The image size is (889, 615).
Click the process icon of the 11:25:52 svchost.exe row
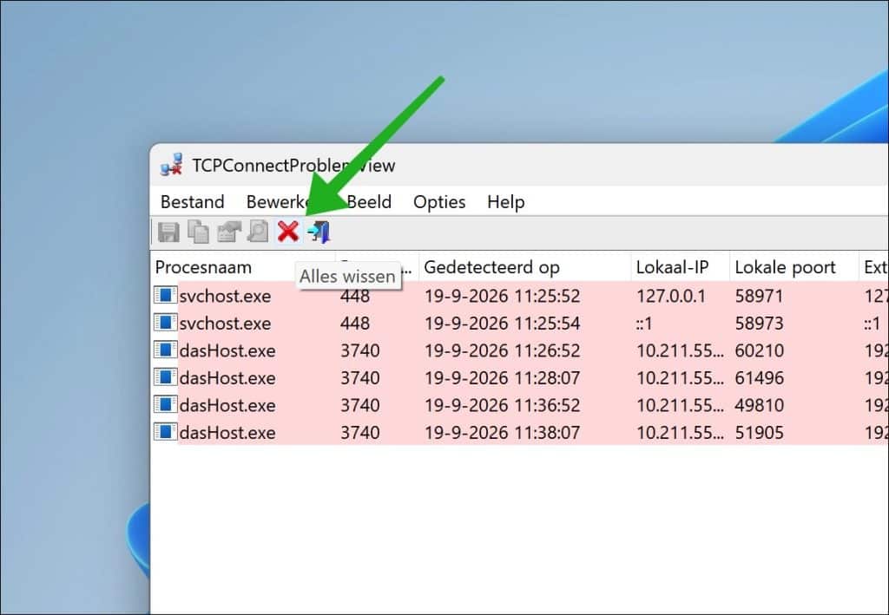click(165, 295)
